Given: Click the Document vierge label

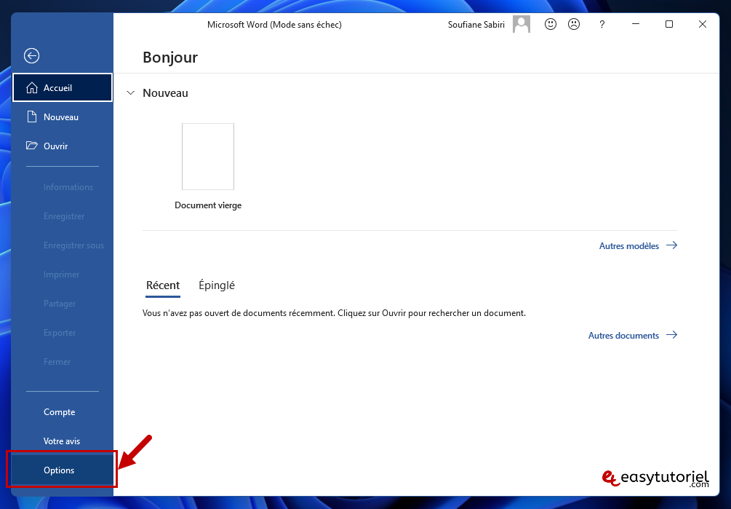Looking at the screenshot, I should coord(208,205).
